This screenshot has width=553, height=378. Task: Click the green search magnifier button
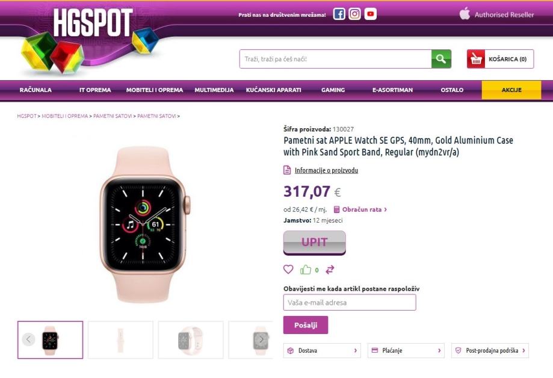pos(441,59)
